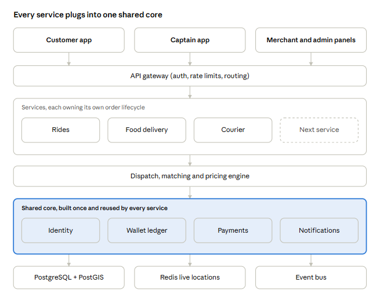Select the Captain app box
The image size is (380, 301).
190,40
